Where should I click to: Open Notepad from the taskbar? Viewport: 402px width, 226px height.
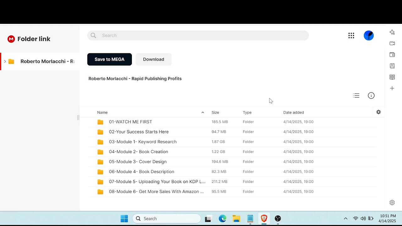pyautogui.click(x=250, y=218)
